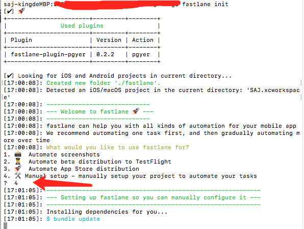Click the rocket emoji beside the top checkmark
304x229 pixels.
pos(21,11)
